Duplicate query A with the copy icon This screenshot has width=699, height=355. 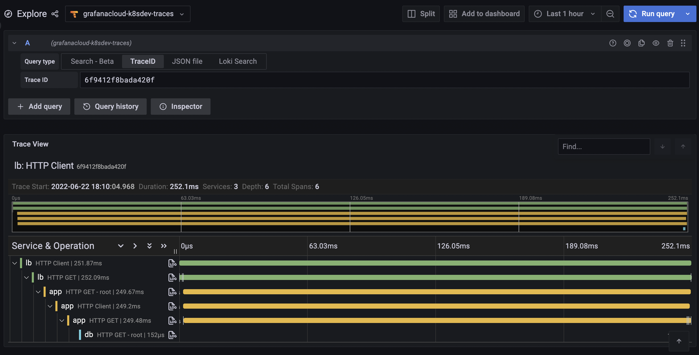pos(641,43)
